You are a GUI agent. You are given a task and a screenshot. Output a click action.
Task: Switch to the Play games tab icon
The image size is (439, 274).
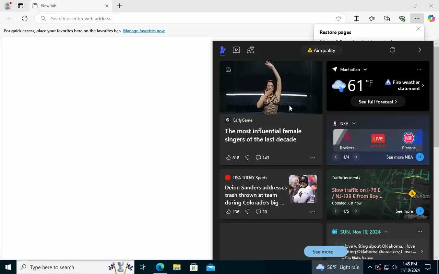(x=250, y=50)
